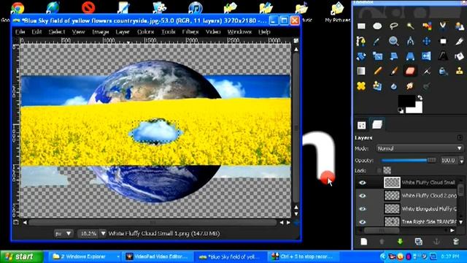
Task: Lower the layer with green down arrow
Action: point(400,242)
